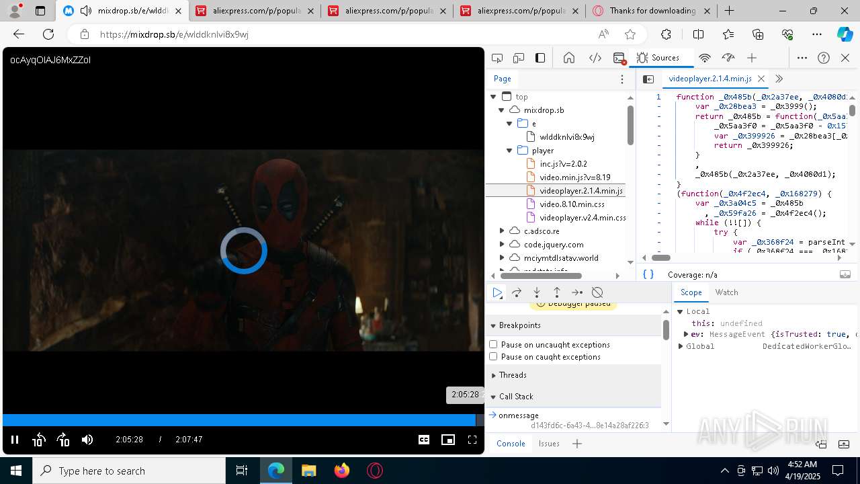Collapse the e folder node
860x484 pixels.
click(x=510, y=124)
